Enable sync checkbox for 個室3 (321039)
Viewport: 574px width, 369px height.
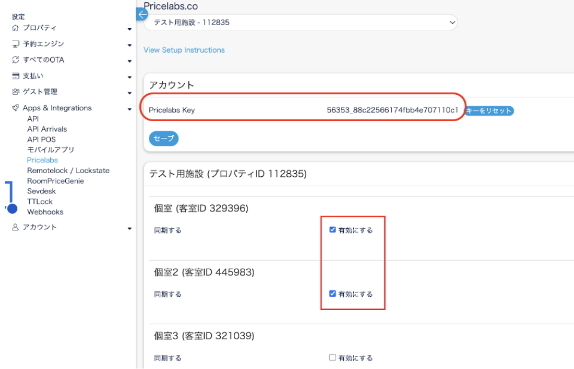click(332, 358)
